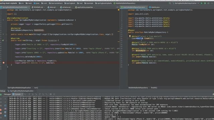Image resolution: width=214 pixels, height=120 pixels.
Task: Click the Print icon in console sidebar
Action: coord(5,112)
